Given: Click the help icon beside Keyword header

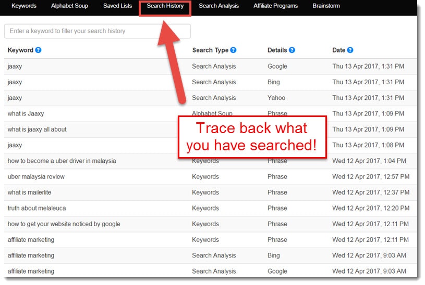Looking at the screenshot, I should tap(38, 50).
